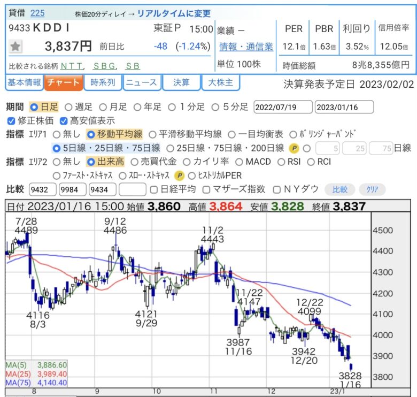Select 出来高 indicator radio
The image size is (417, 397).
coord(91,162)
